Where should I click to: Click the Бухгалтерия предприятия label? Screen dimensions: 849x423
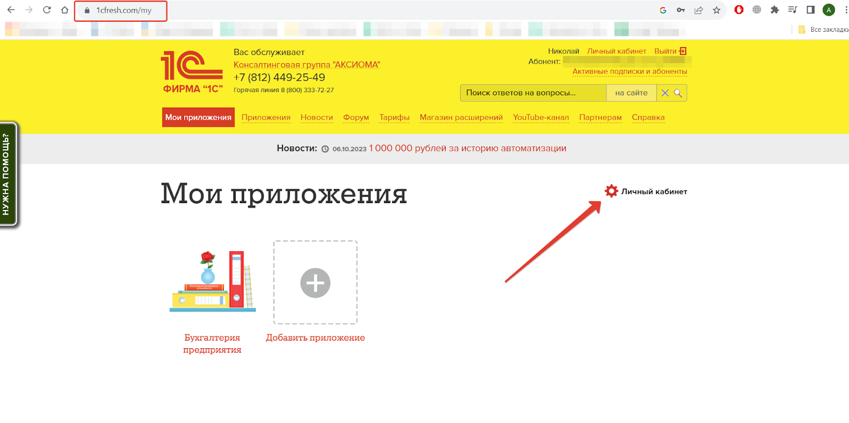point(212,343)
